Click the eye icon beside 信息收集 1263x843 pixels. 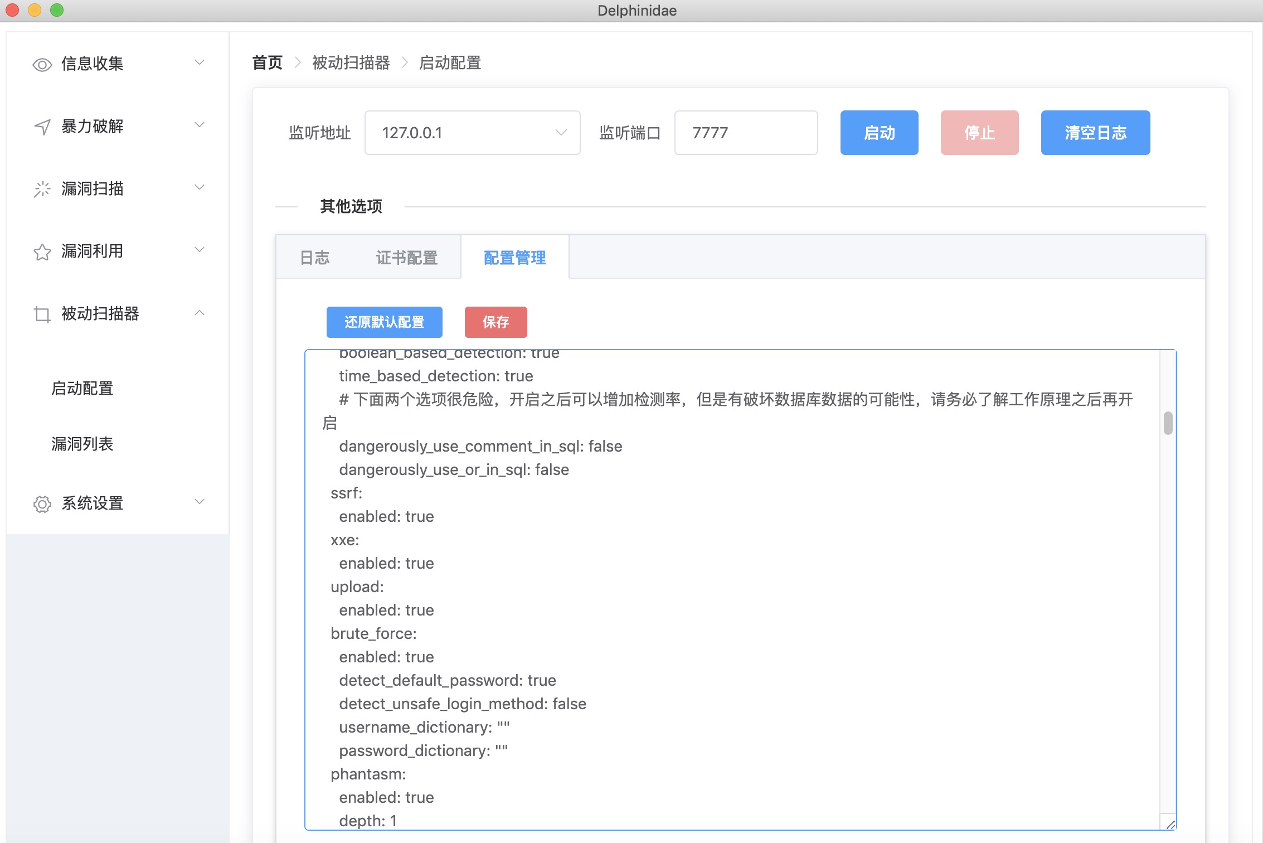(x=42, y=65)
